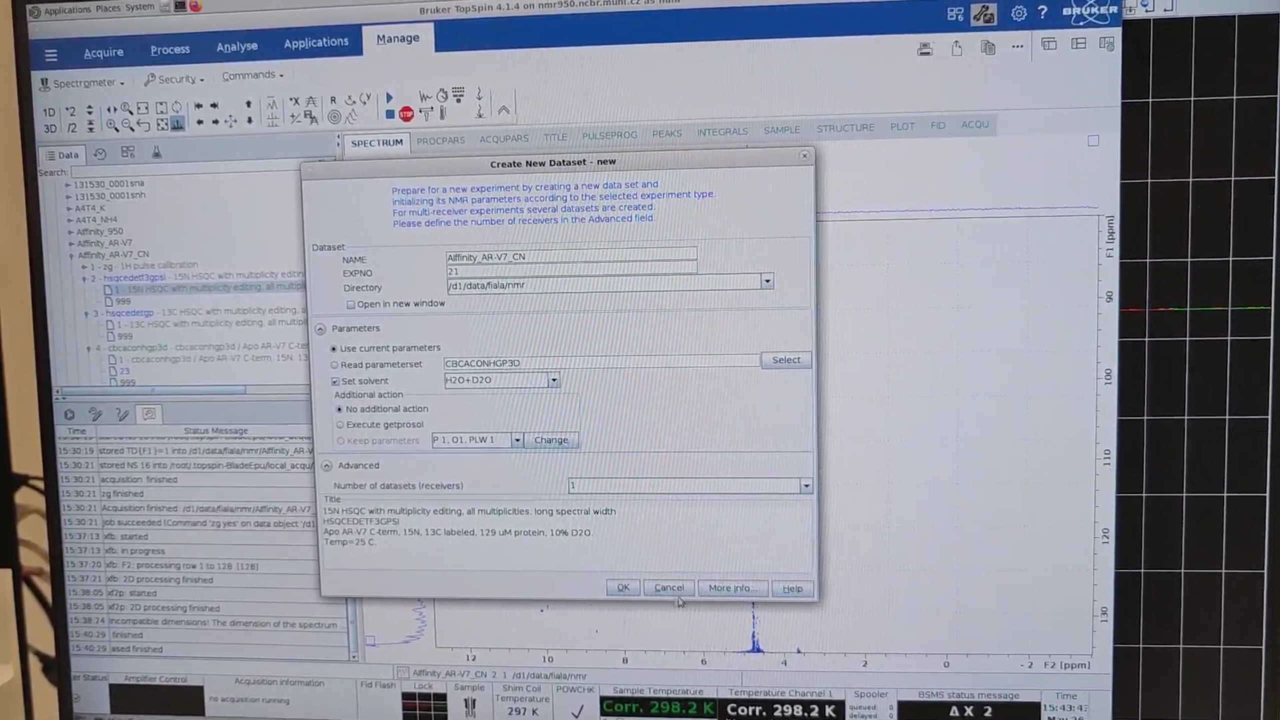This screenshot has height=720, width=1280.
Task: Click the red STOP acquisition icon
Action: pyautogui.click(x=406, y=114)
